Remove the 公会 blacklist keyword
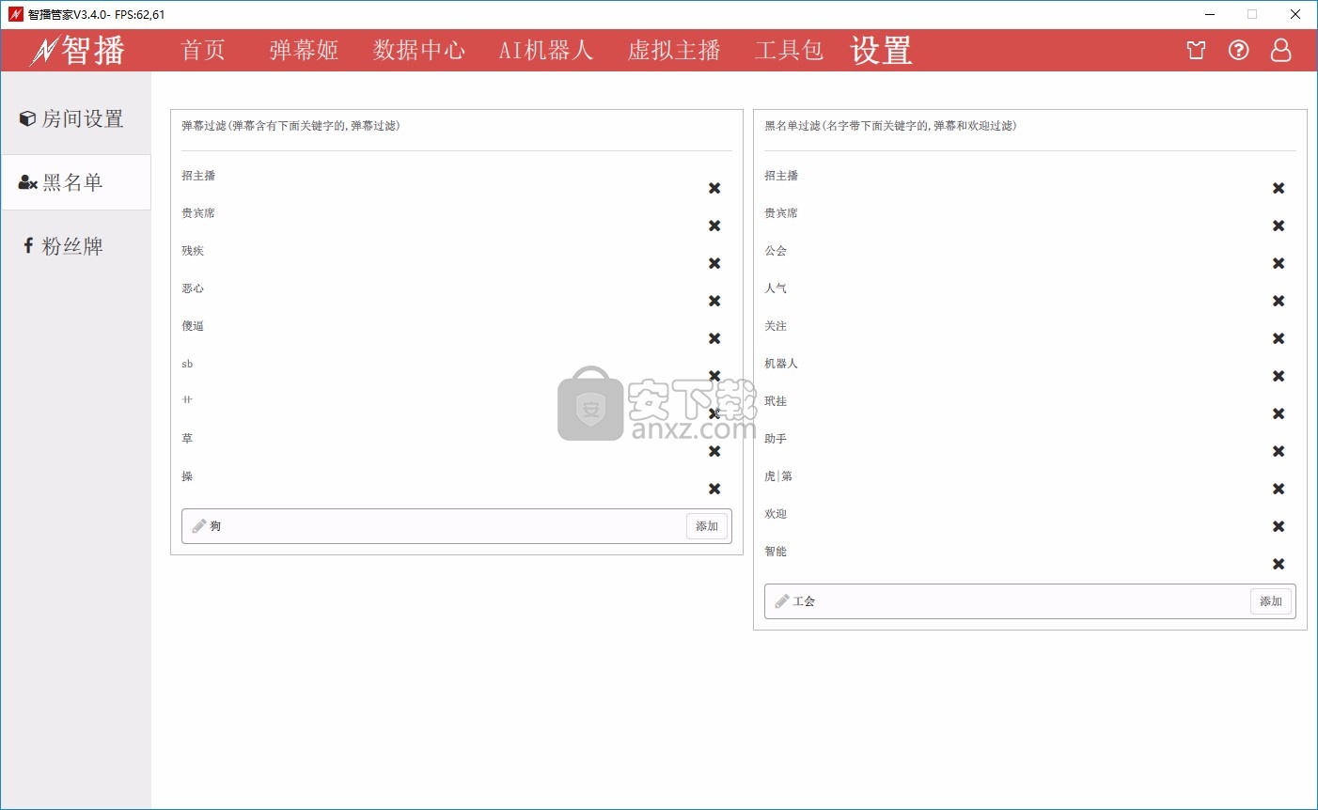The height and width of the screenshot is (810, 1318). tap(1279, 263)
